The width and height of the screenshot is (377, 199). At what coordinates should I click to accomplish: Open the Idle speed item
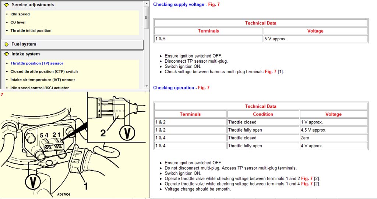20,14
